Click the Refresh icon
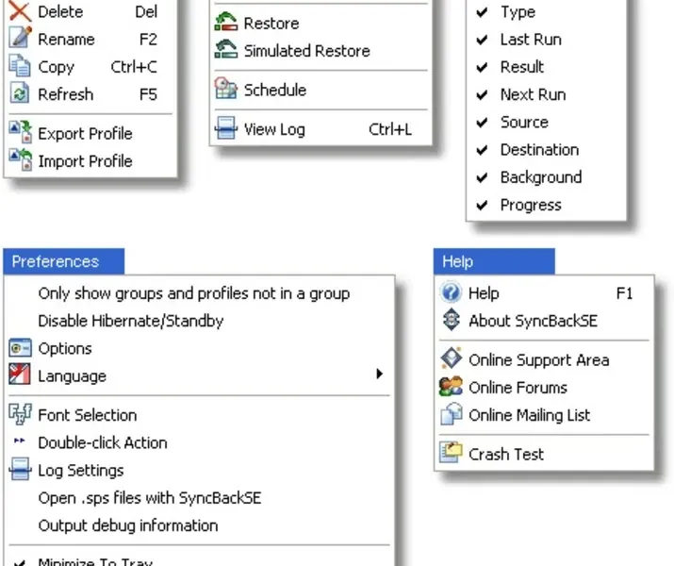The height and width of the screenshot is (566, 674). coord(20,94)
